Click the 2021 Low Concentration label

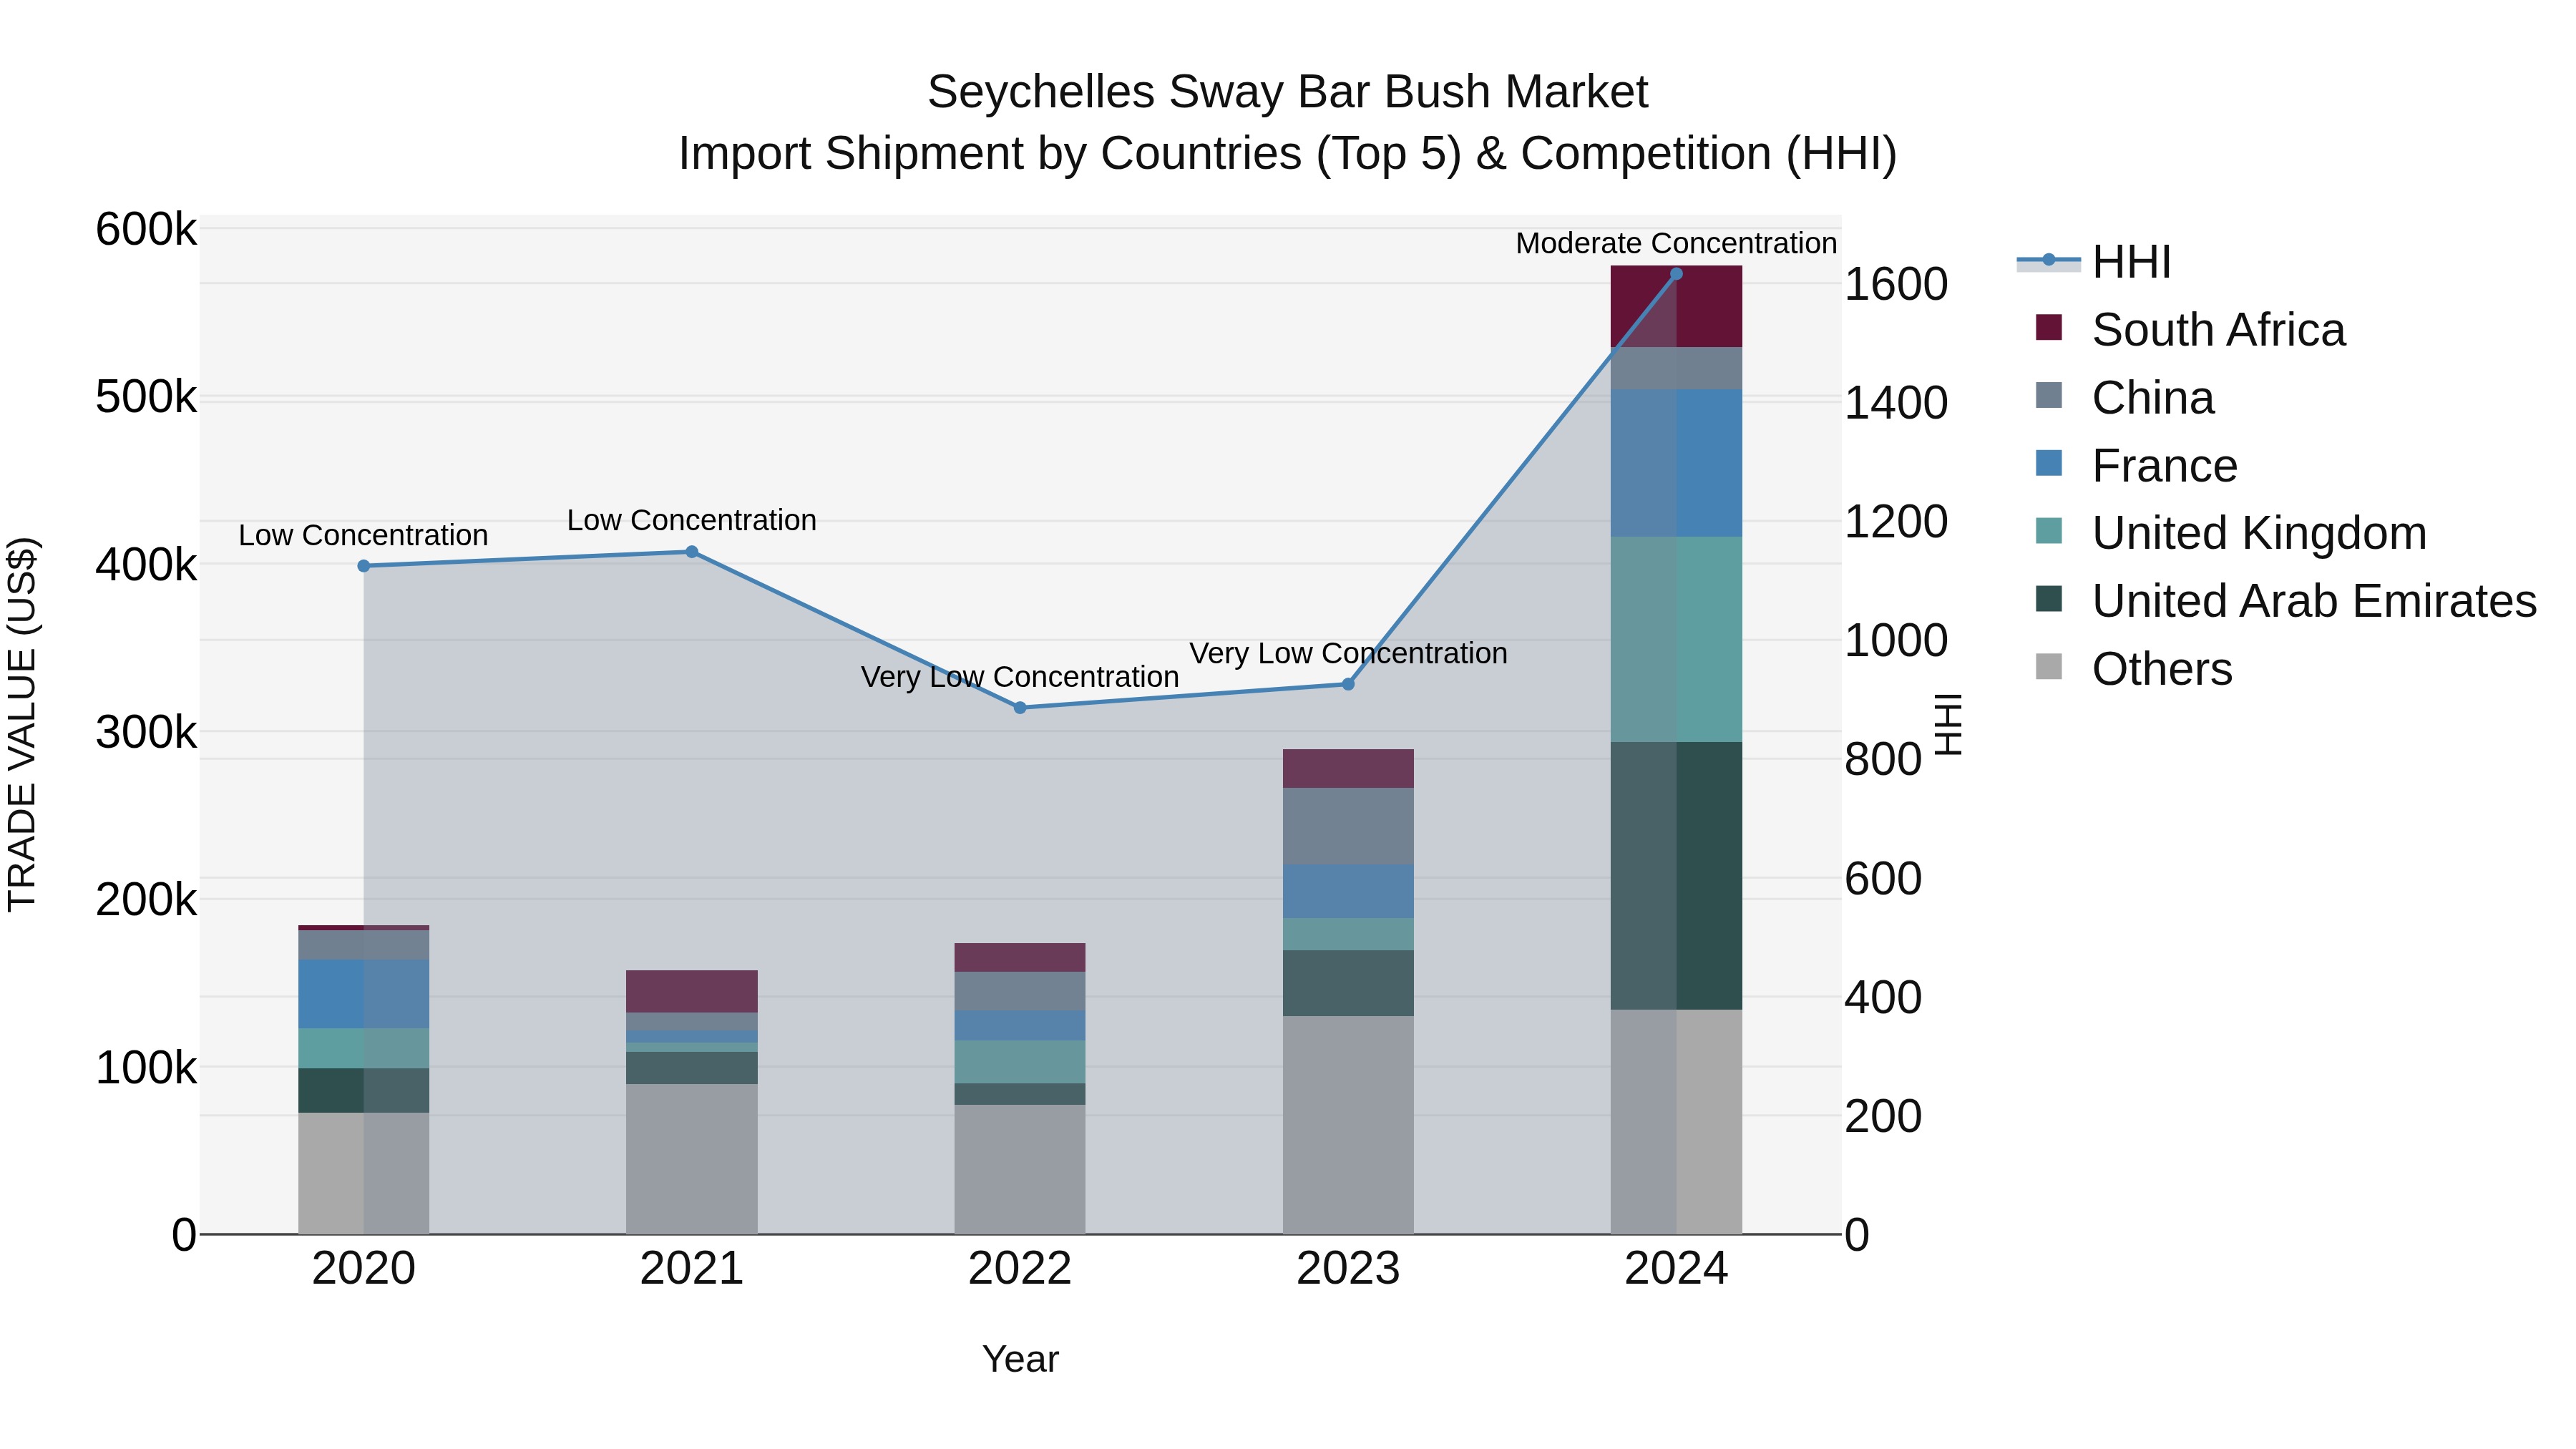point(692,520)
